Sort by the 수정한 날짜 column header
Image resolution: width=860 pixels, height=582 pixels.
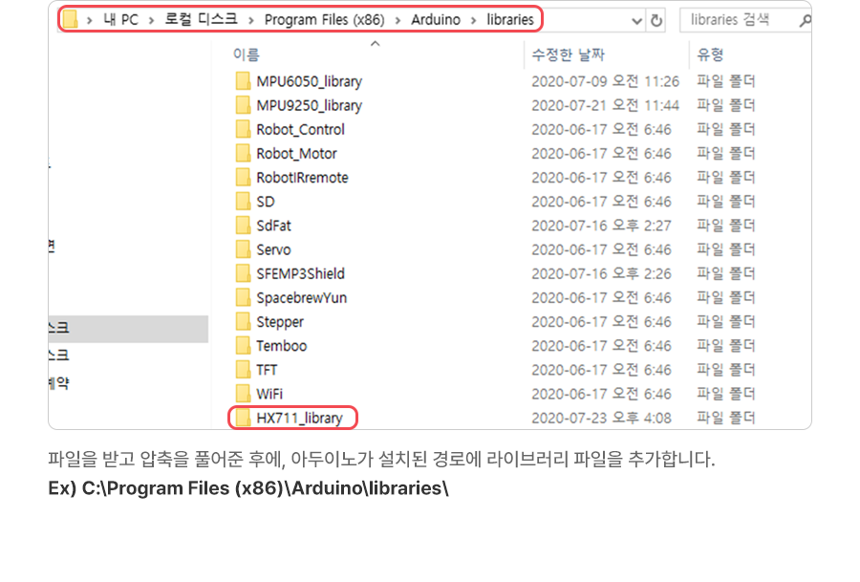pyautogui.click(x=569, y=55)
